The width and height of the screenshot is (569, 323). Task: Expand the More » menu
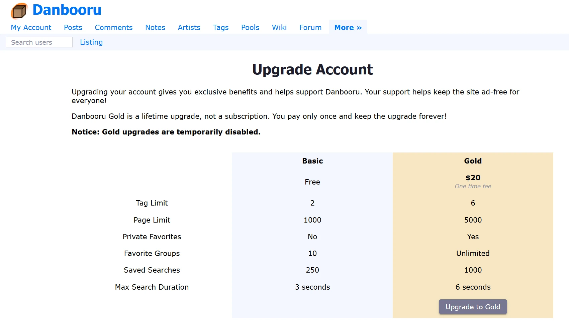click(x=348, y=27)
